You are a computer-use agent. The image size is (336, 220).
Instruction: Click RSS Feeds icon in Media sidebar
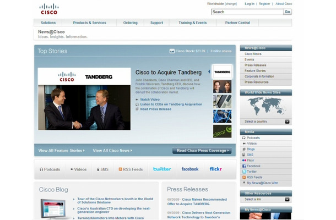244,177
